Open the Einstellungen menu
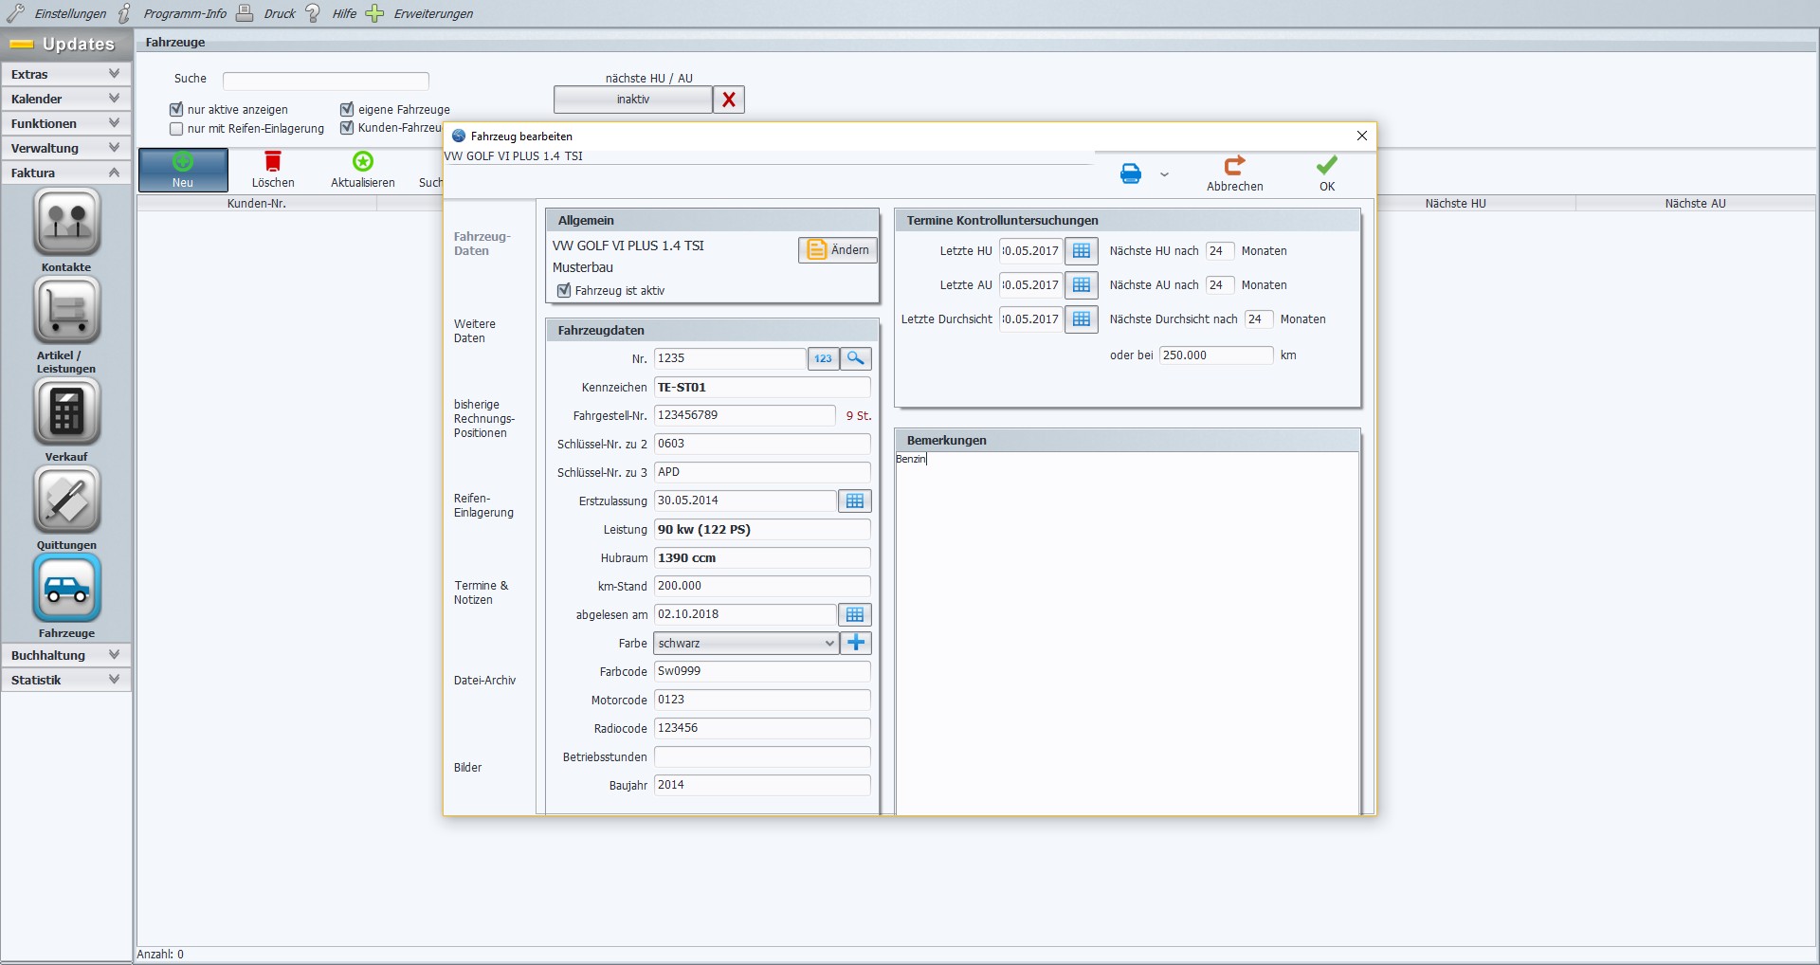Image resolution: width=1820 pixels, height=965 pixels. (57, 13)
